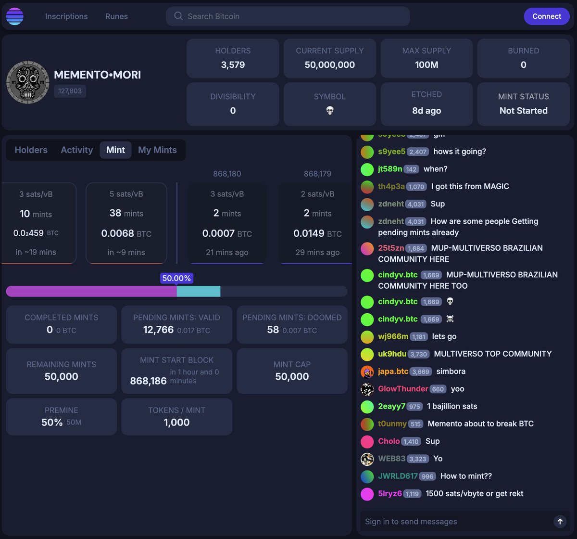Screen dimensions: 577x539
Task: Click the send arrow in the chat box
Action: point(560,521)
